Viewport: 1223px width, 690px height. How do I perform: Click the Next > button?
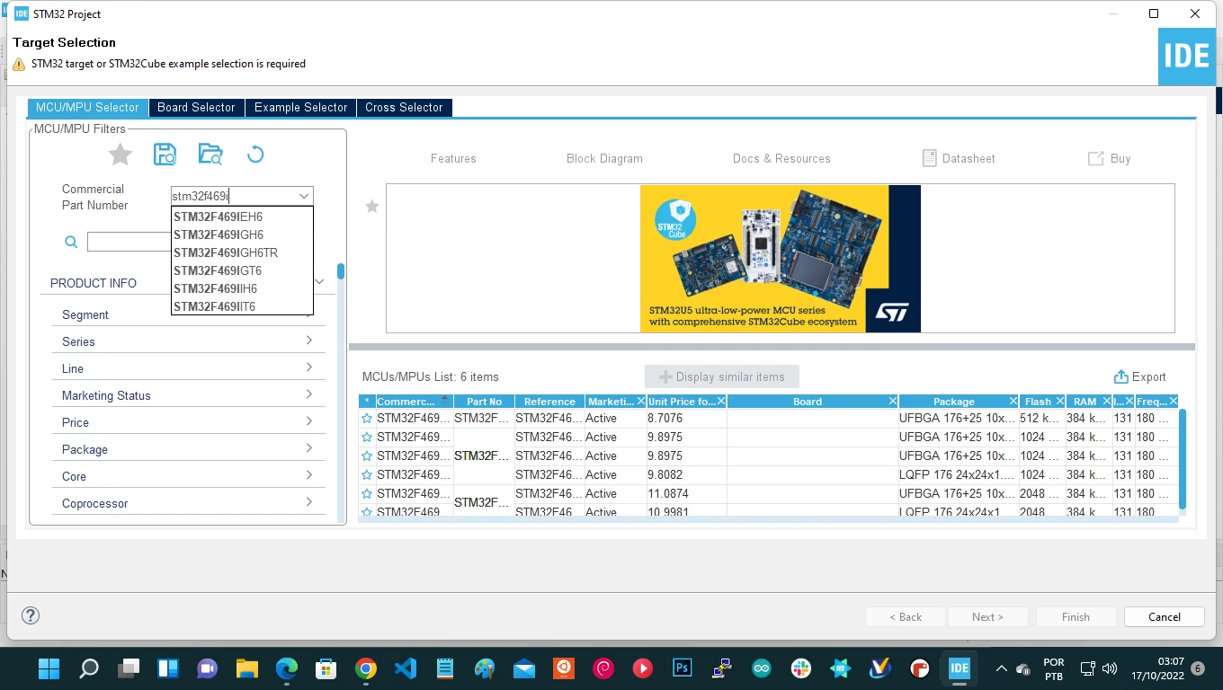click(x=986, y=617)
